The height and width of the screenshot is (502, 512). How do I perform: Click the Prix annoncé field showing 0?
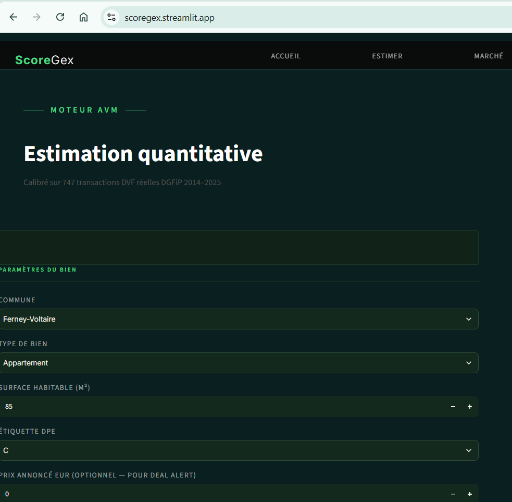222,494
